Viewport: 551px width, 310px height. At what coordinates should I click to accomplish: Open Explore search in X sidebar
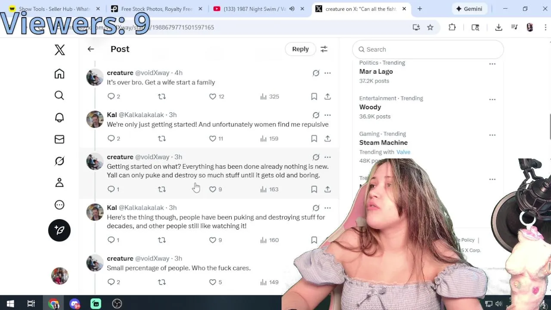(x=59, y=96)
